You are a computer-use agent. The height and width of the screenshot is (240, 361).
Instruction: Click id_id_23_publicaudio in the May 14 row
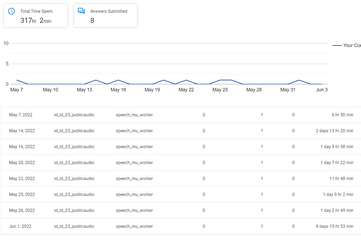74,131
